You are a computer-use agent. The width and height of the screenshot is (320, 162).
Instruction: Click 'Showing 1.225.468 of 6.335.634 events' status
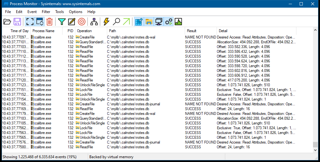(39, 157)
